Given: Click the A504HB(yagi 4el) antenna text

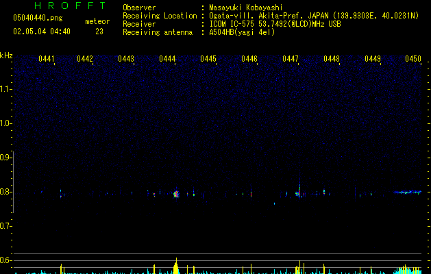Looking at the screenshot, I should point(242,32).
